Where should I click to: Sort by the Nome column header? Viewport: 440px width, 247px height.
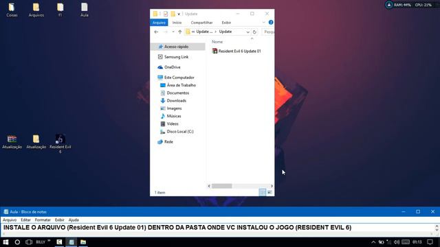coord(217,42)
